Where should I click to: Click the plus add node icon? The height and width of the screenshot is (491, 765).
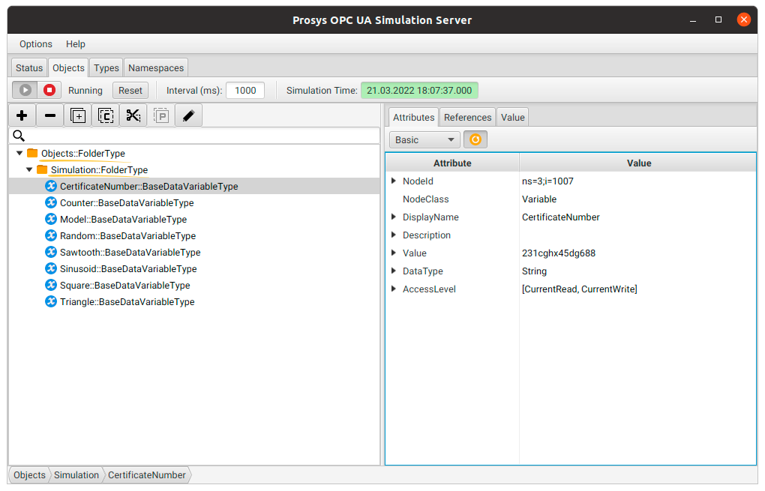tap(22, 115)
